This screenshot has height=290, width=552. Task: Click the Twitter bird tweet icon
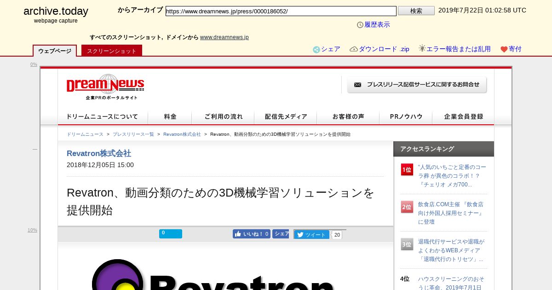[x=300, y=235]
